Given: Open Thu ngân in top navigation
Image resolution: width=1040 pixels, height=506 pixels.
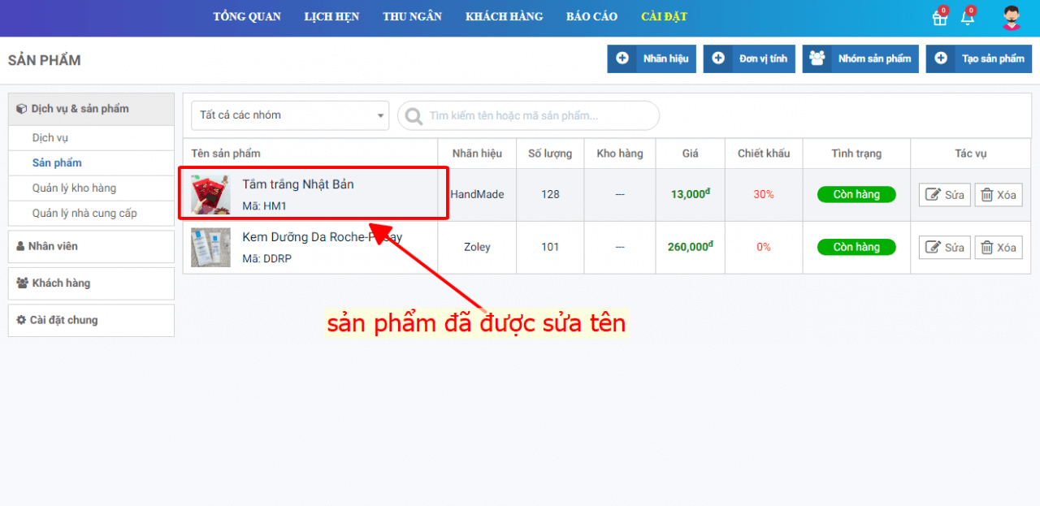Looking at the screenshot, I should pyautogui.click(x=412, y=17).
